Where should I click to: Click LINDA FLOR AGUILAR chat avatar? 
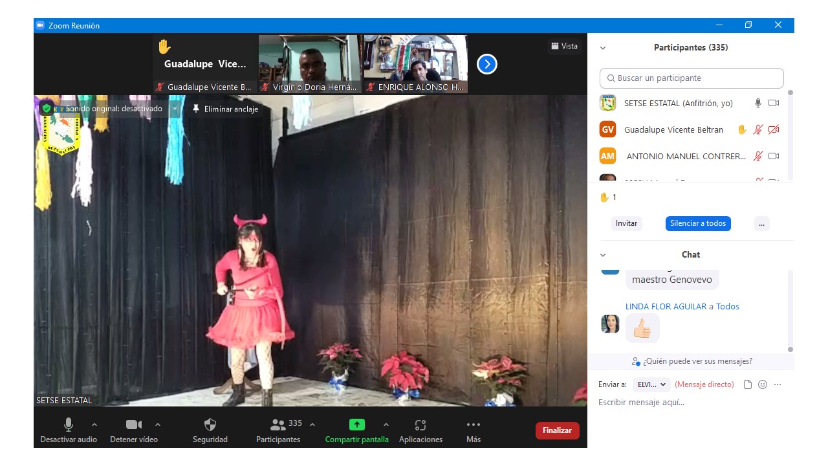pyautogui.click(x=610, y=324)
